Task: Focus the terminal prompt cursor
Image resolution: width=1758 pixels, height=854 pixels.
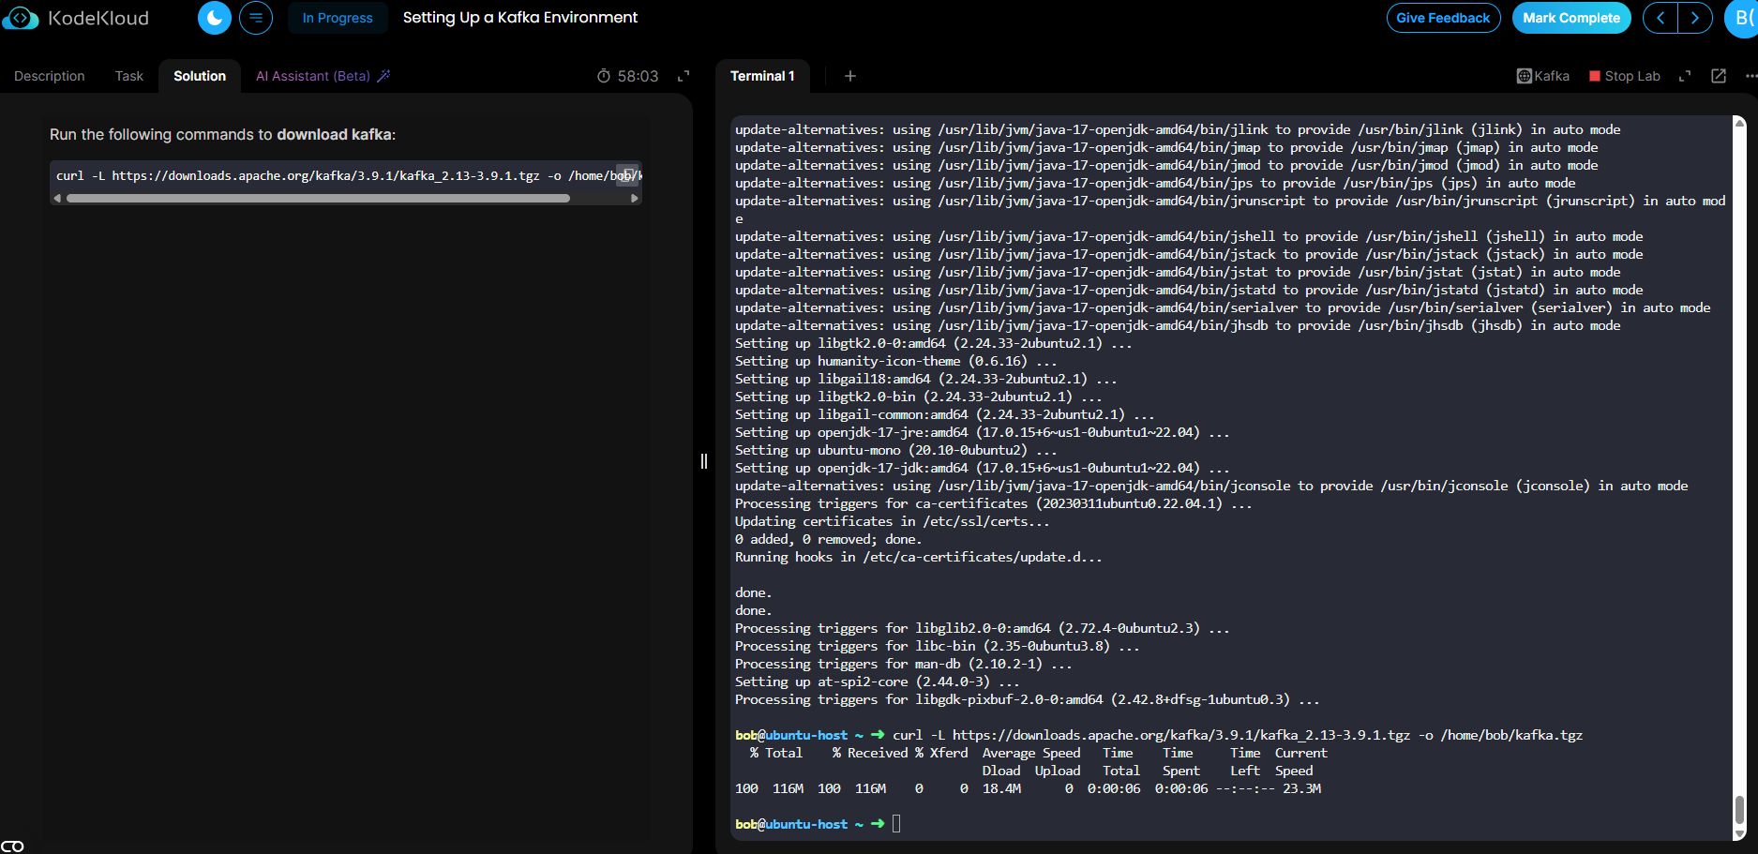Action: 896,824
